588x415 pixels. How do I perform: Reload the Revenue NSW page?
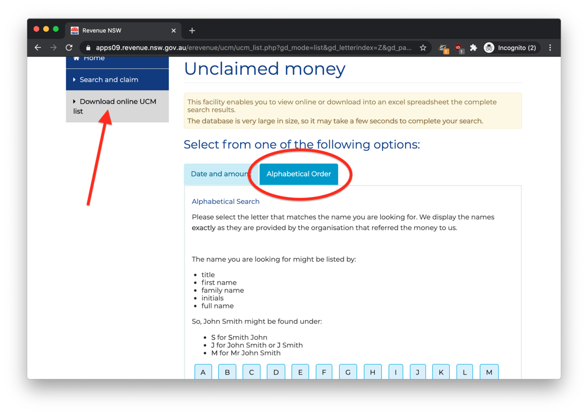[x=69, y=48]
